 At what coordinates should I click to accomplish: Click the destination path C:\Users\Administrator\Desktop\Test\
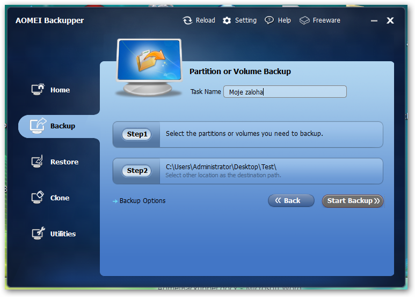click(221, 167)
